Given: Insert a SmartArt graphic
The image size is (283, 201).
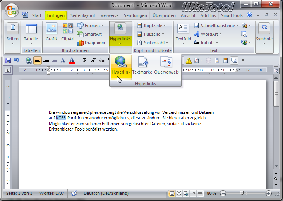Looking at the screenshot, I should tap(89, 34).
